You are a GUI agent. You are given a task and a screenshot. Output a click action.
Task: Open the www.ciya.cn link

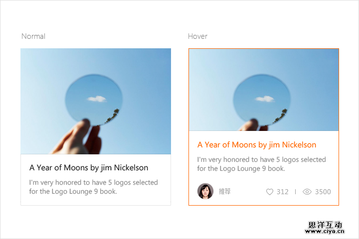[325, 232]
